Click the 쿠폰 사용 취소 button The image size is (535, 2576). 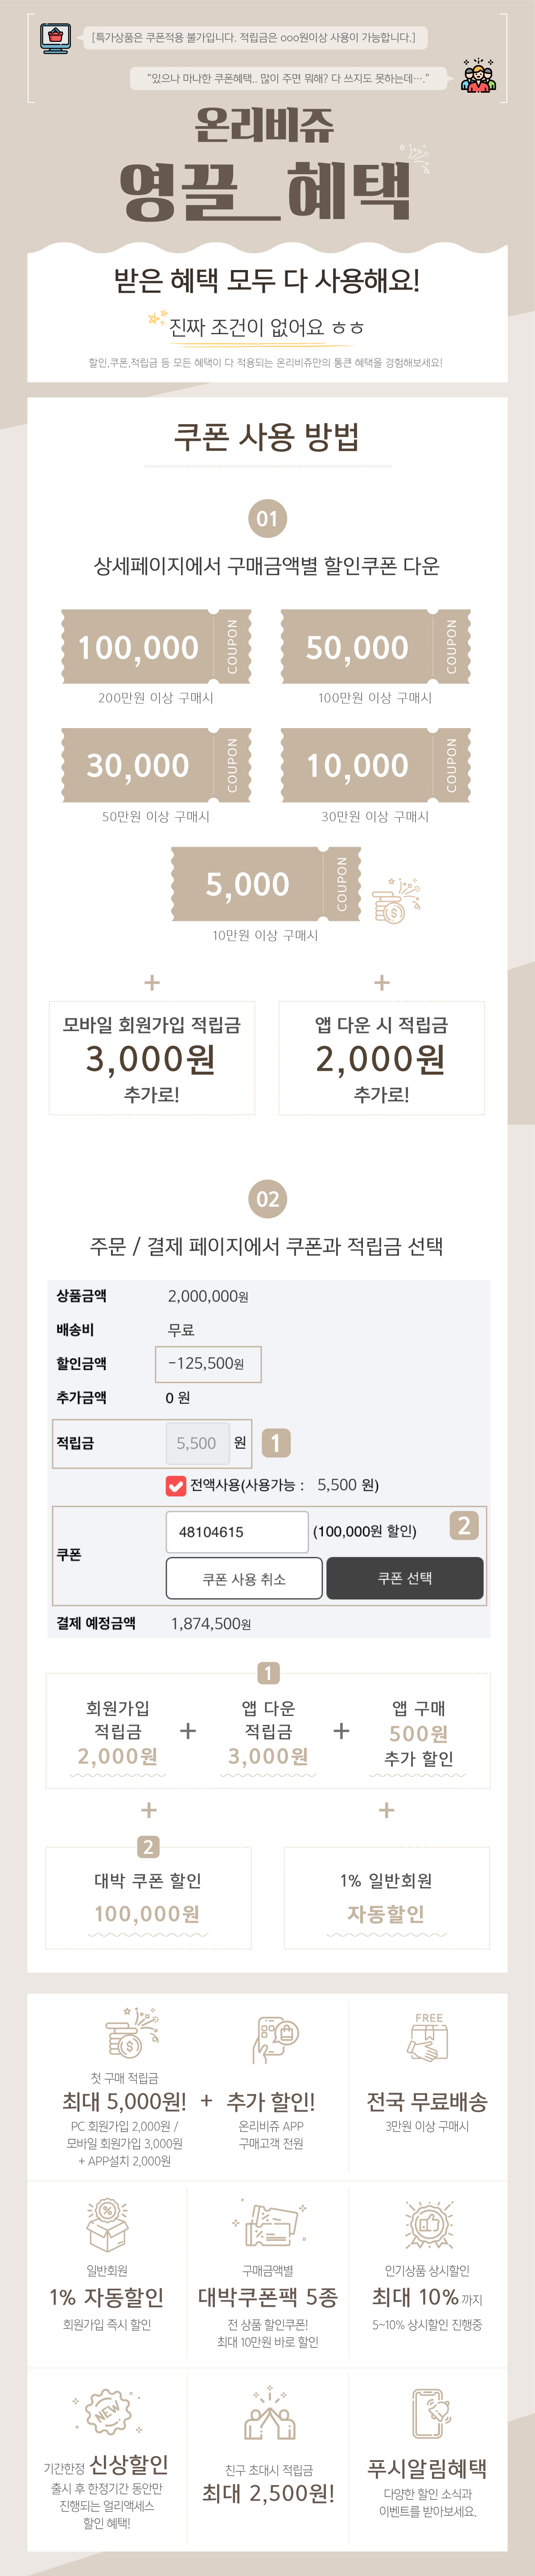(244, 1578)
